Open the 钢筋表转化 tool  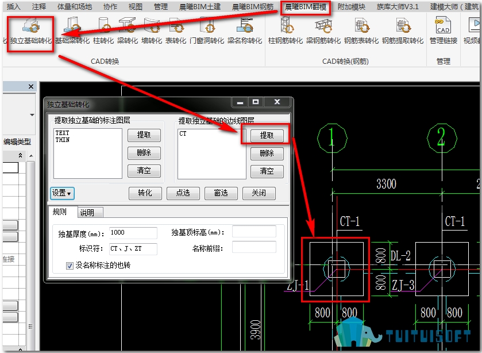[361, 32]
